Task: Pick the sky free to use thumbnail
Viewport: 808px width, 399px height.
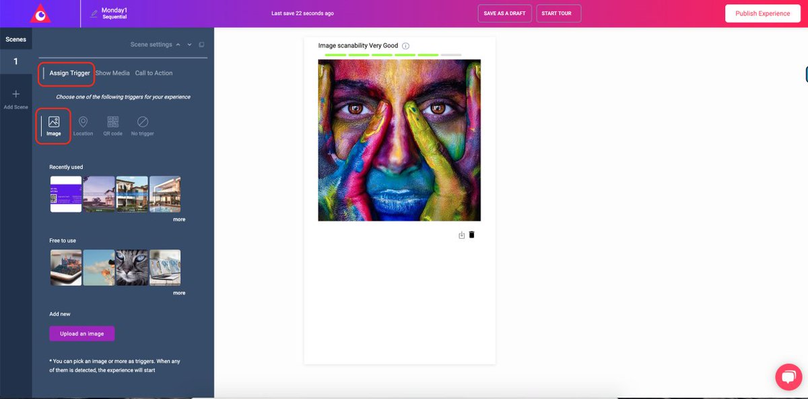Action: 99,268
